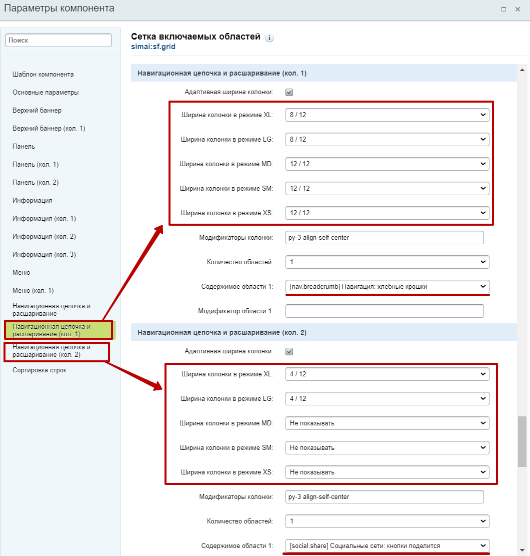Open the social.share area content dropdown

point(387,545)
